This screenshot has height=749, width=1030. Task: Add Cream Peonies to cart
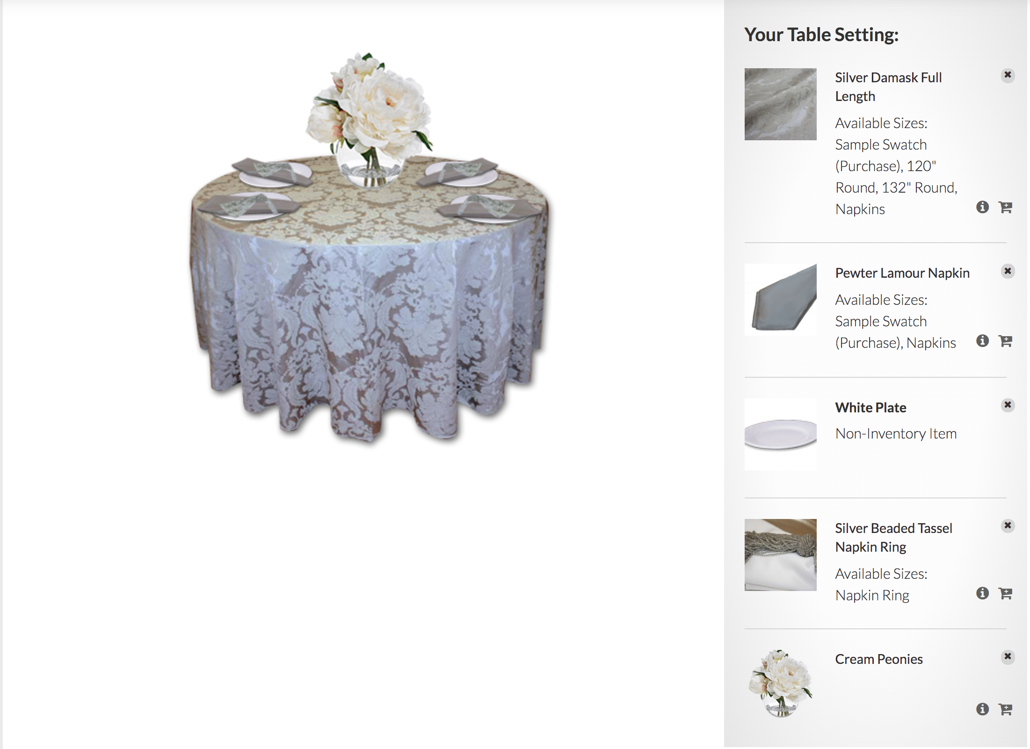1005,709
